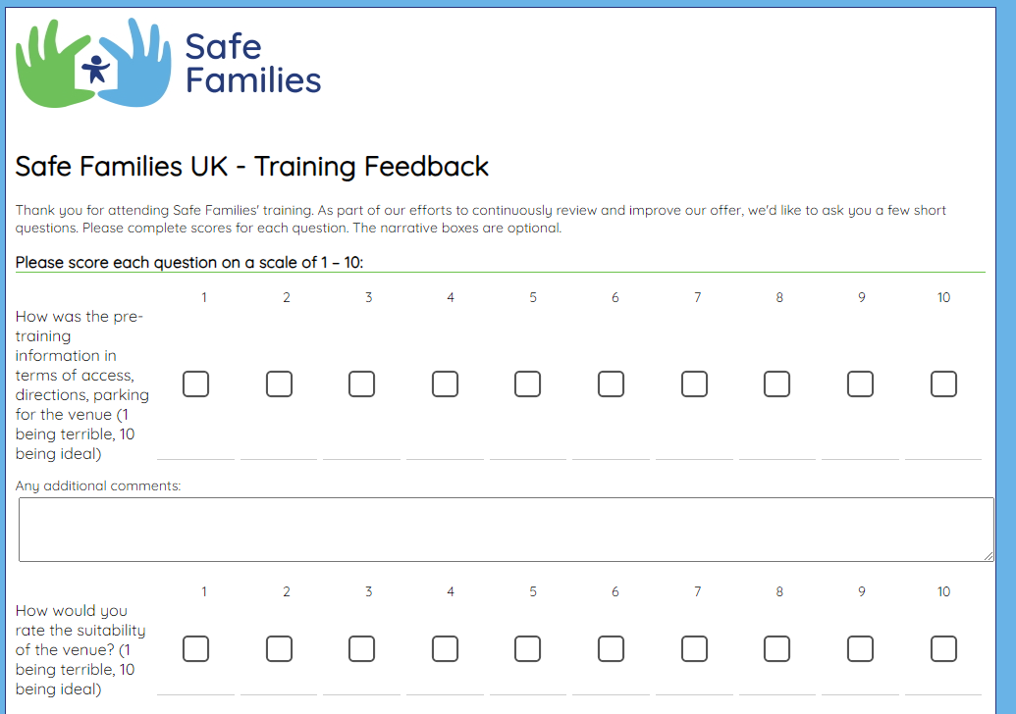Tick score 4 for pre-training information
Viewport: 1016px width, 714px height.
click(x=445, y=383)
